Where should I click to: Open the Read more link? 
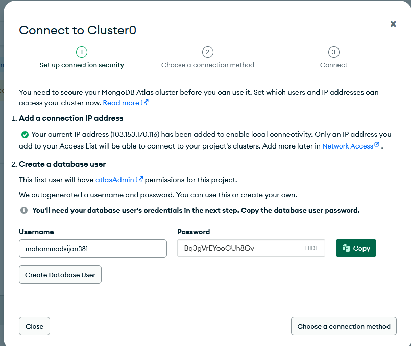[x=121, y=103]
